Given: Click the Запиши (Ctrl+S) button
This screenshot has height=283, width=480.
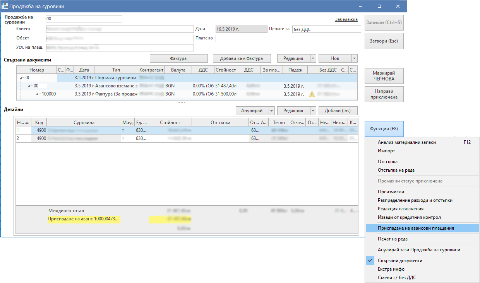Looking at the screenshot, I should (x=384, y=22).
